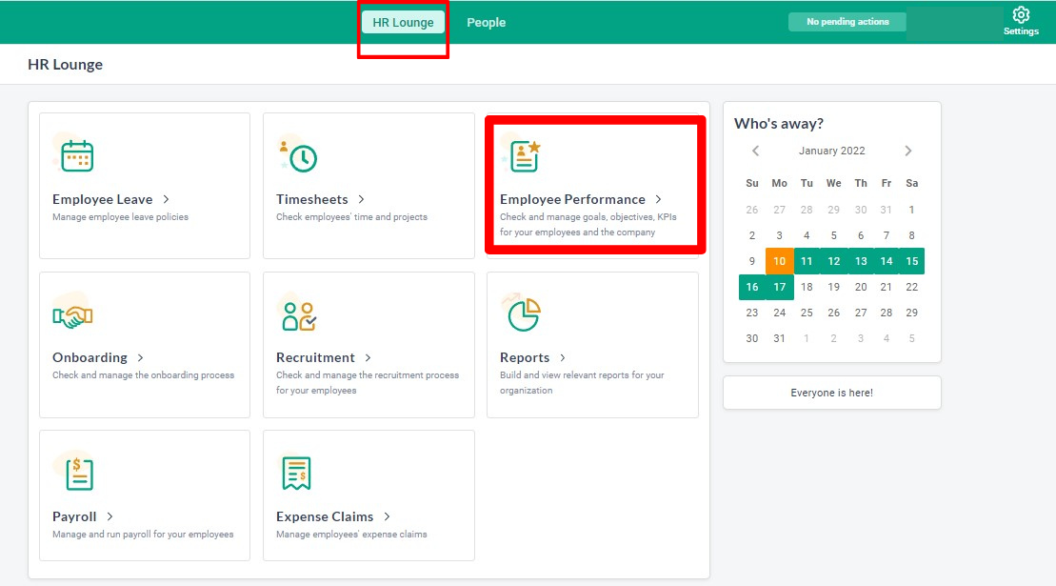Image resolution: width=1056 pixels, height=586 pixels.
Task: Click the Everyone is here! message
Action: point(831,393)
